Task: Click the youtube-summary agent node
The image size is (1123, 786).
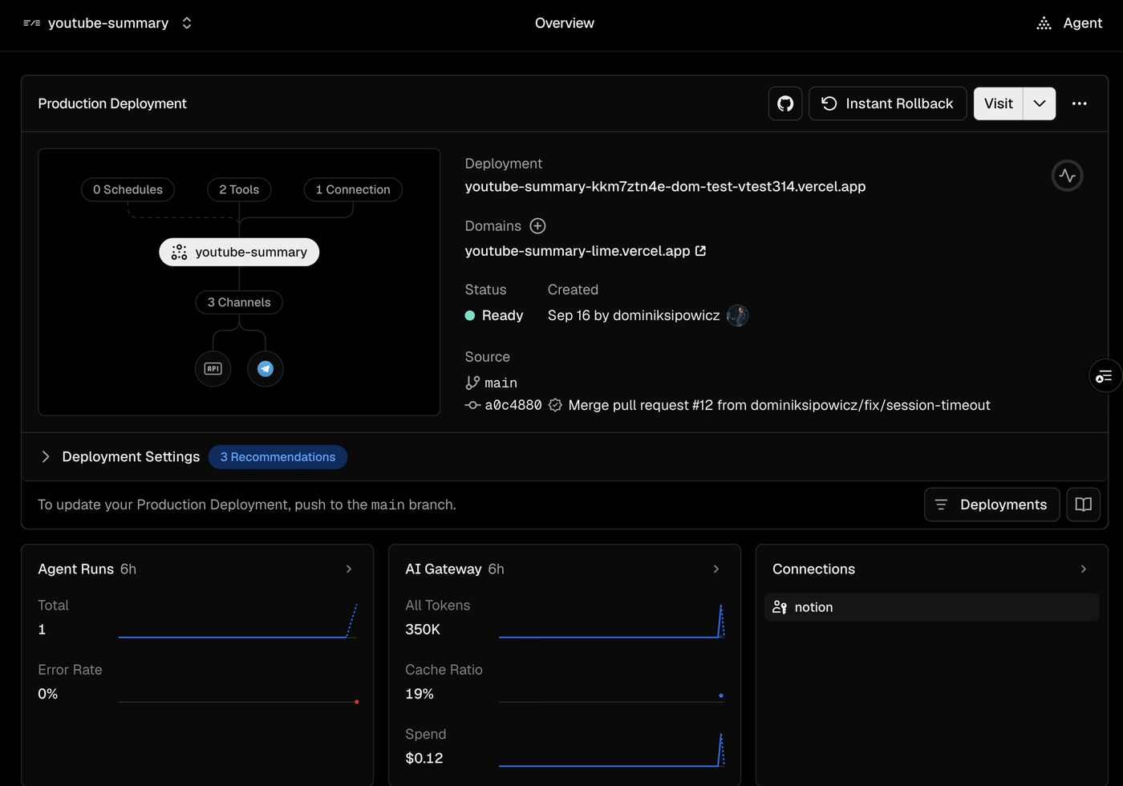Action: pos(239,252)
